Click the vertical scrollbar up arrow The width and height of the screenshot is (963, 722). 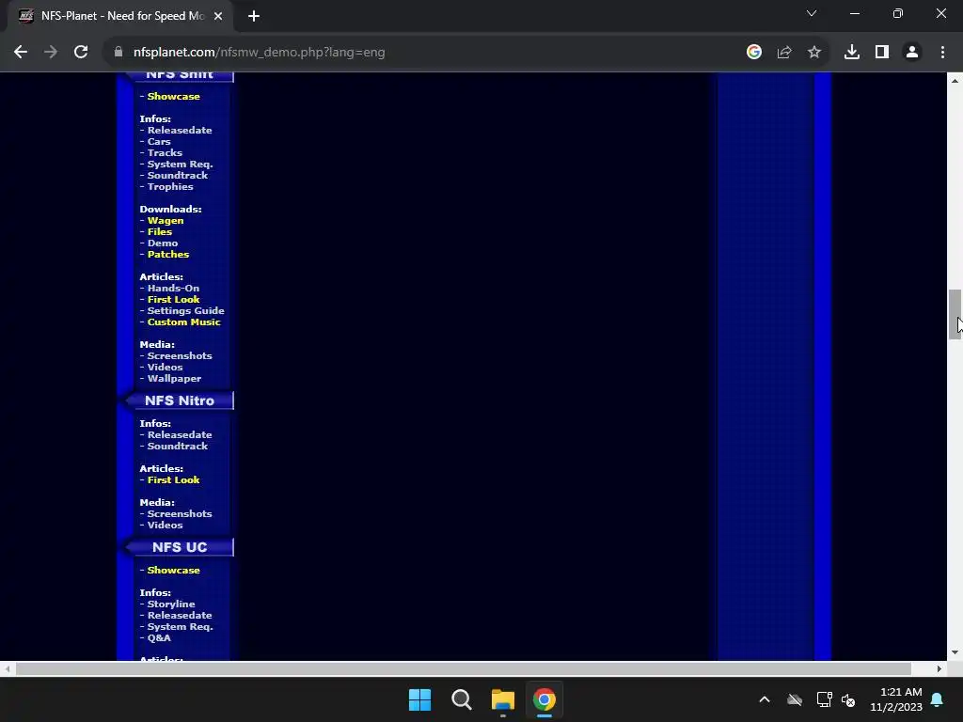955,81
